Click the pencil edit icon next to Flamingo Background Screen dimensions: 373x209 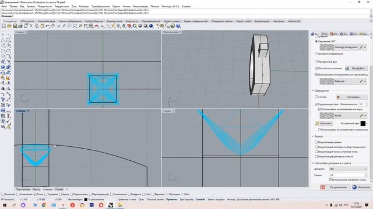click(361, 47)
